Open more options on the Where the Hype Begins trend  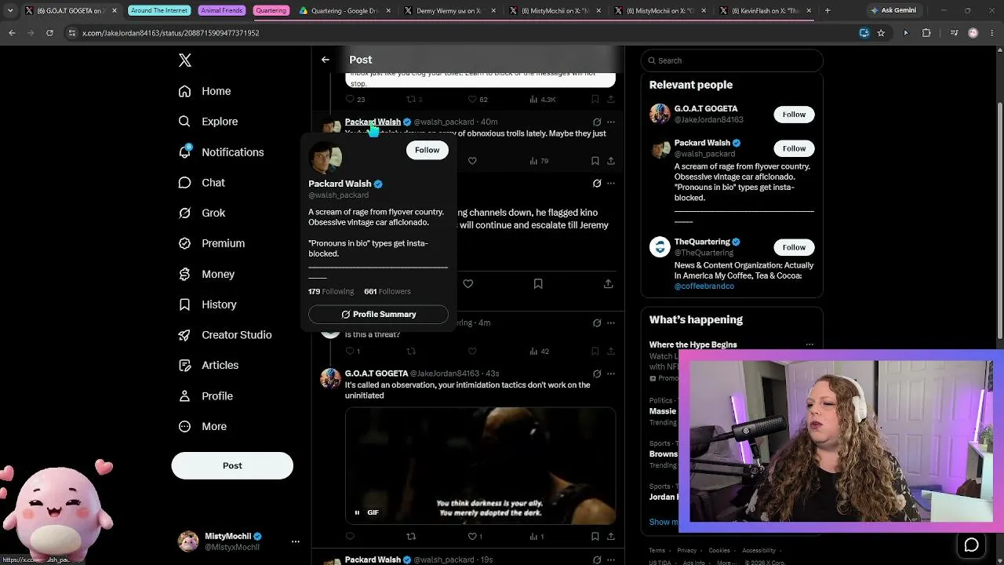coord(809,344)
